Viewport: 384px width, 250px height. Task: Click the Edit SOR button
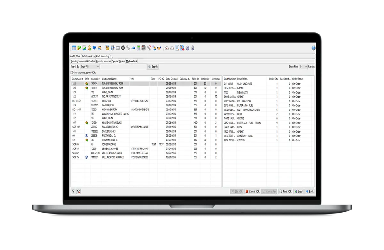pyautogui.click(x=237, y=192)
